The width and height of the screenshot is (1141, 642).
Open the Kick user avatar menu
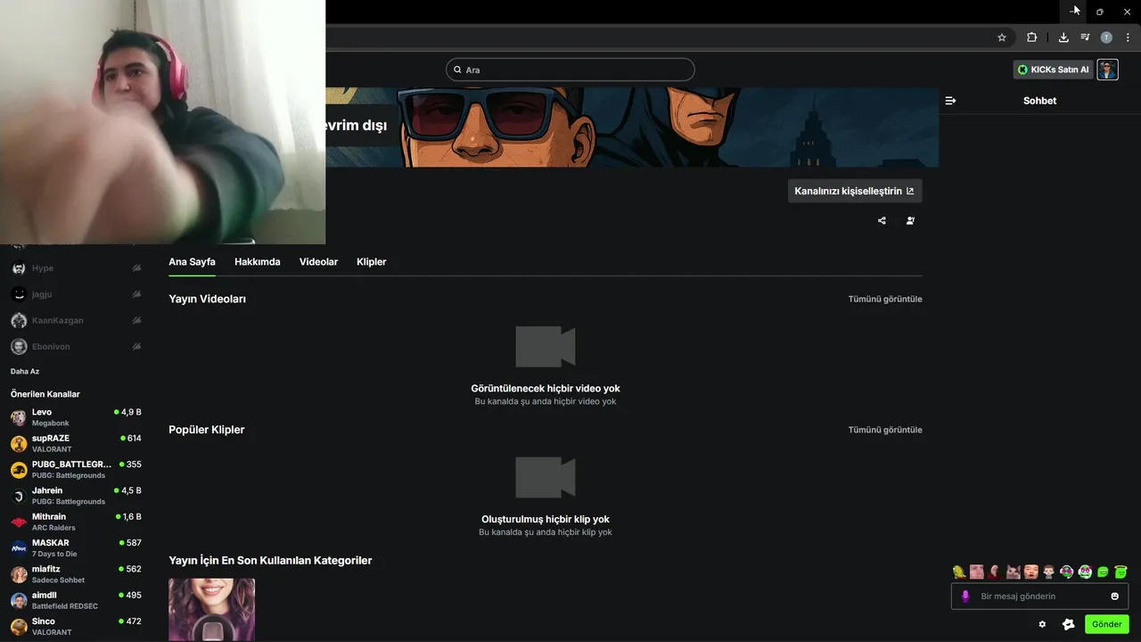(x=1107, y=70)
